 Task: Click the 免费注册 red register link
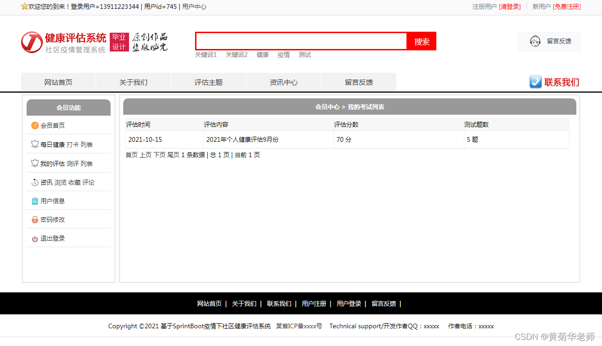567,7
